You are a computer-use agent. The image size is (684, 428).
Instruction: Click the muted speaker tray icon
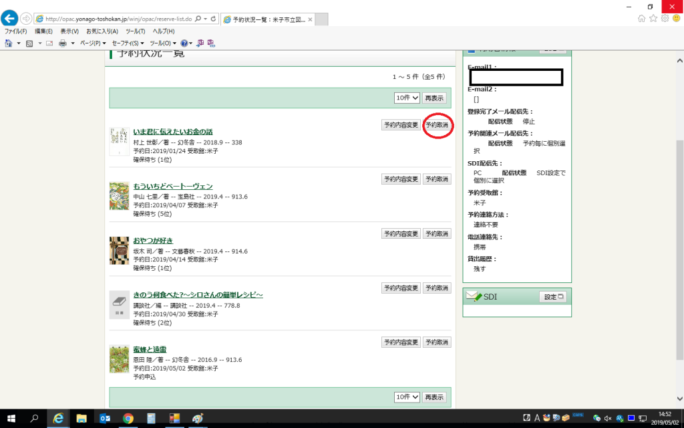pos(608,419)
